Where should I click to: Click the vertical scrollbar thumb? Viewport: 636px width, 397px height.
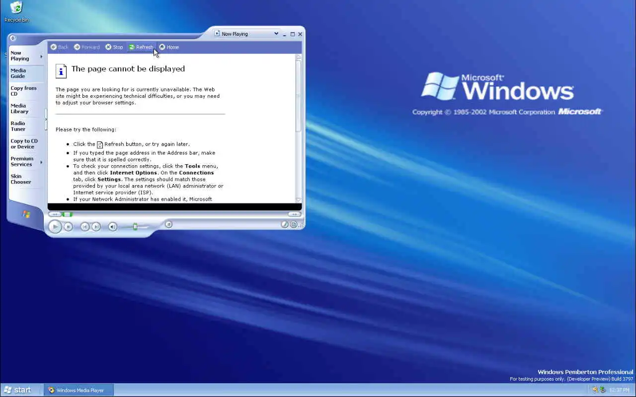tap(299, 96)
